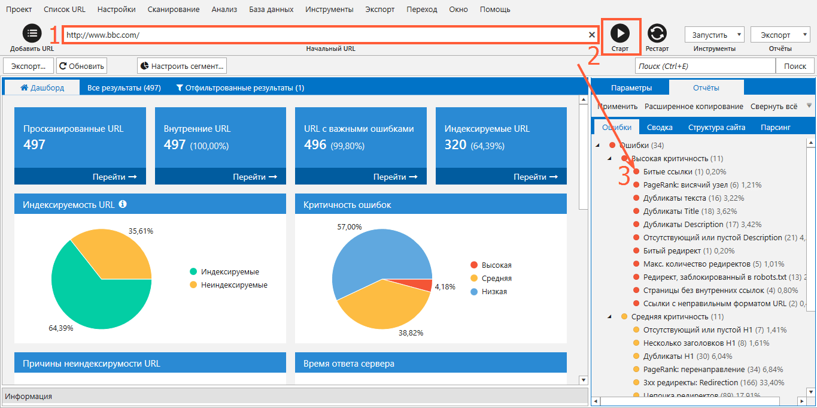
Task: Start the crawl with the play icon
Action: click(x=621, y=34)
